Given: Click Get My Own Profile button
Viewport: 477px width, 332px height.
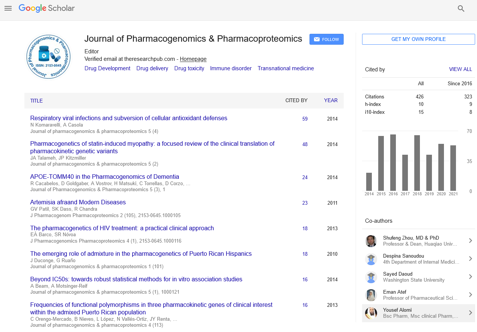Looking at the screenshot, I should click(x=418, y=39).
